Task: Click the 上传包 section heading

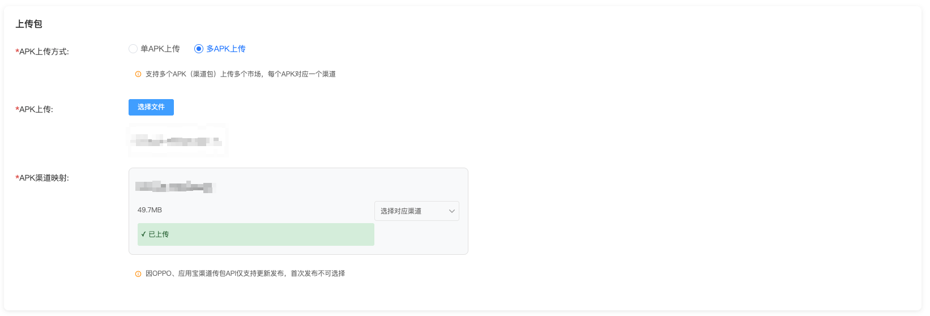Action: (29, 24)
